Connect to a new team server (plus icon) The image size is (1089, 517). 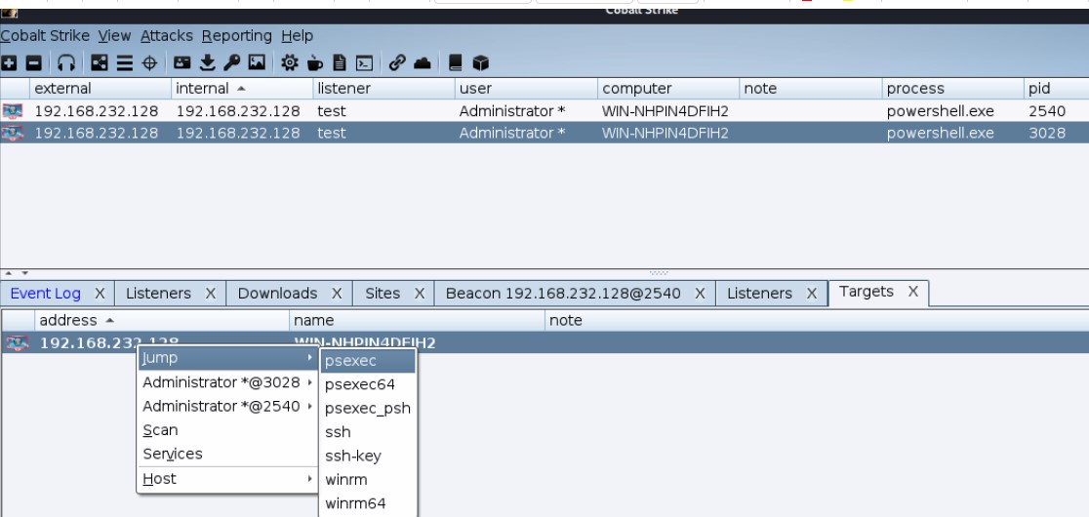[x=9, y=63]
